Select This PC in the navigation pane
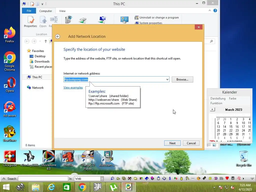256x192 pixels. pos(37,77)
